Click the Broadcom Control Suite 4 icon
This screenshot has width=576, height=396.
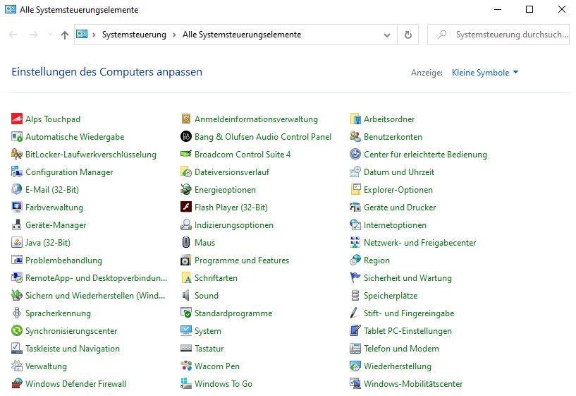tap(186, 155)
